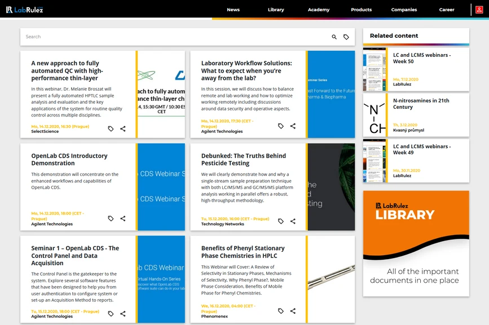This screenshot has height=325, width=489.
Task: Open 'N-nitrosamines in 21th Century' related item
Action: (x=421, y=104)
